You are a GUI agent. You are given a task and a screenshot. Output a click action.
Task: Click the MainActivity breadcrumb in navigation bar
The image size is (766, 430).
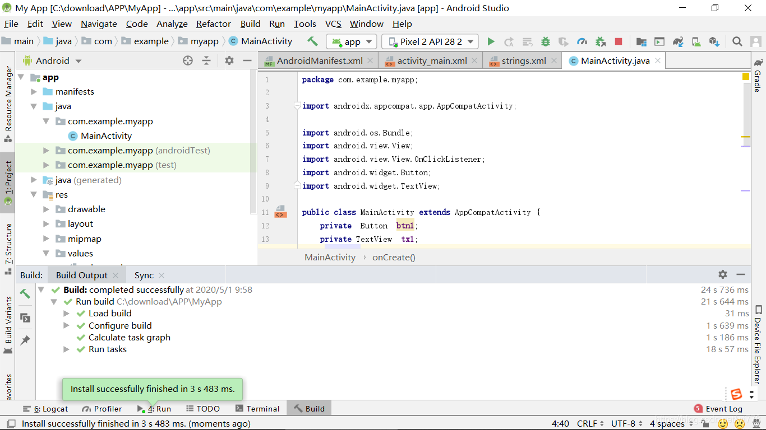click(261, 41)
